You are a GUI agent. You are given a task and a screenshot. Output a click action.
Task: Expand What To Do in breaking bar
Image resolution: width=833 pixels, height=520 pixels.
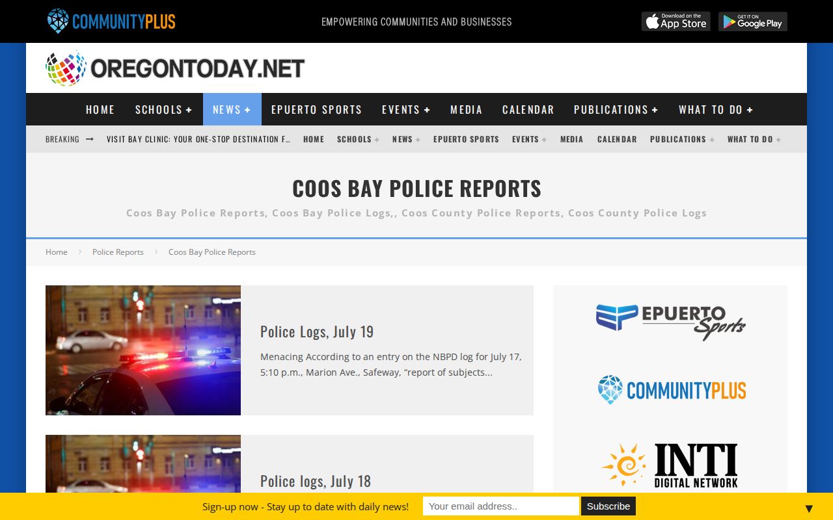click(x=754, y=139)
